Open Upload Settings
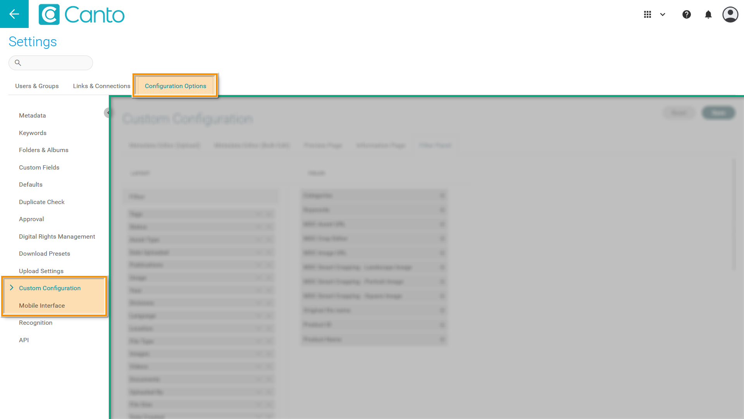 (41, 271)
